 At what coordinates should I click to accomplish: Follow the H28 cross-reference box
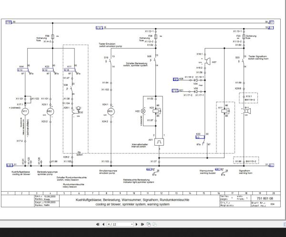(175, 79)
